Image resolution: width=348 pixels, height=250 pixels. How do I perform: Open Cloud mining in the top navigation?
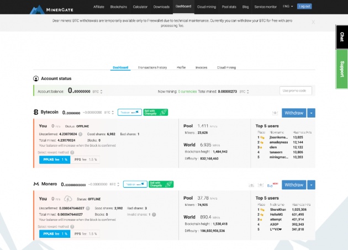point(207,7)
